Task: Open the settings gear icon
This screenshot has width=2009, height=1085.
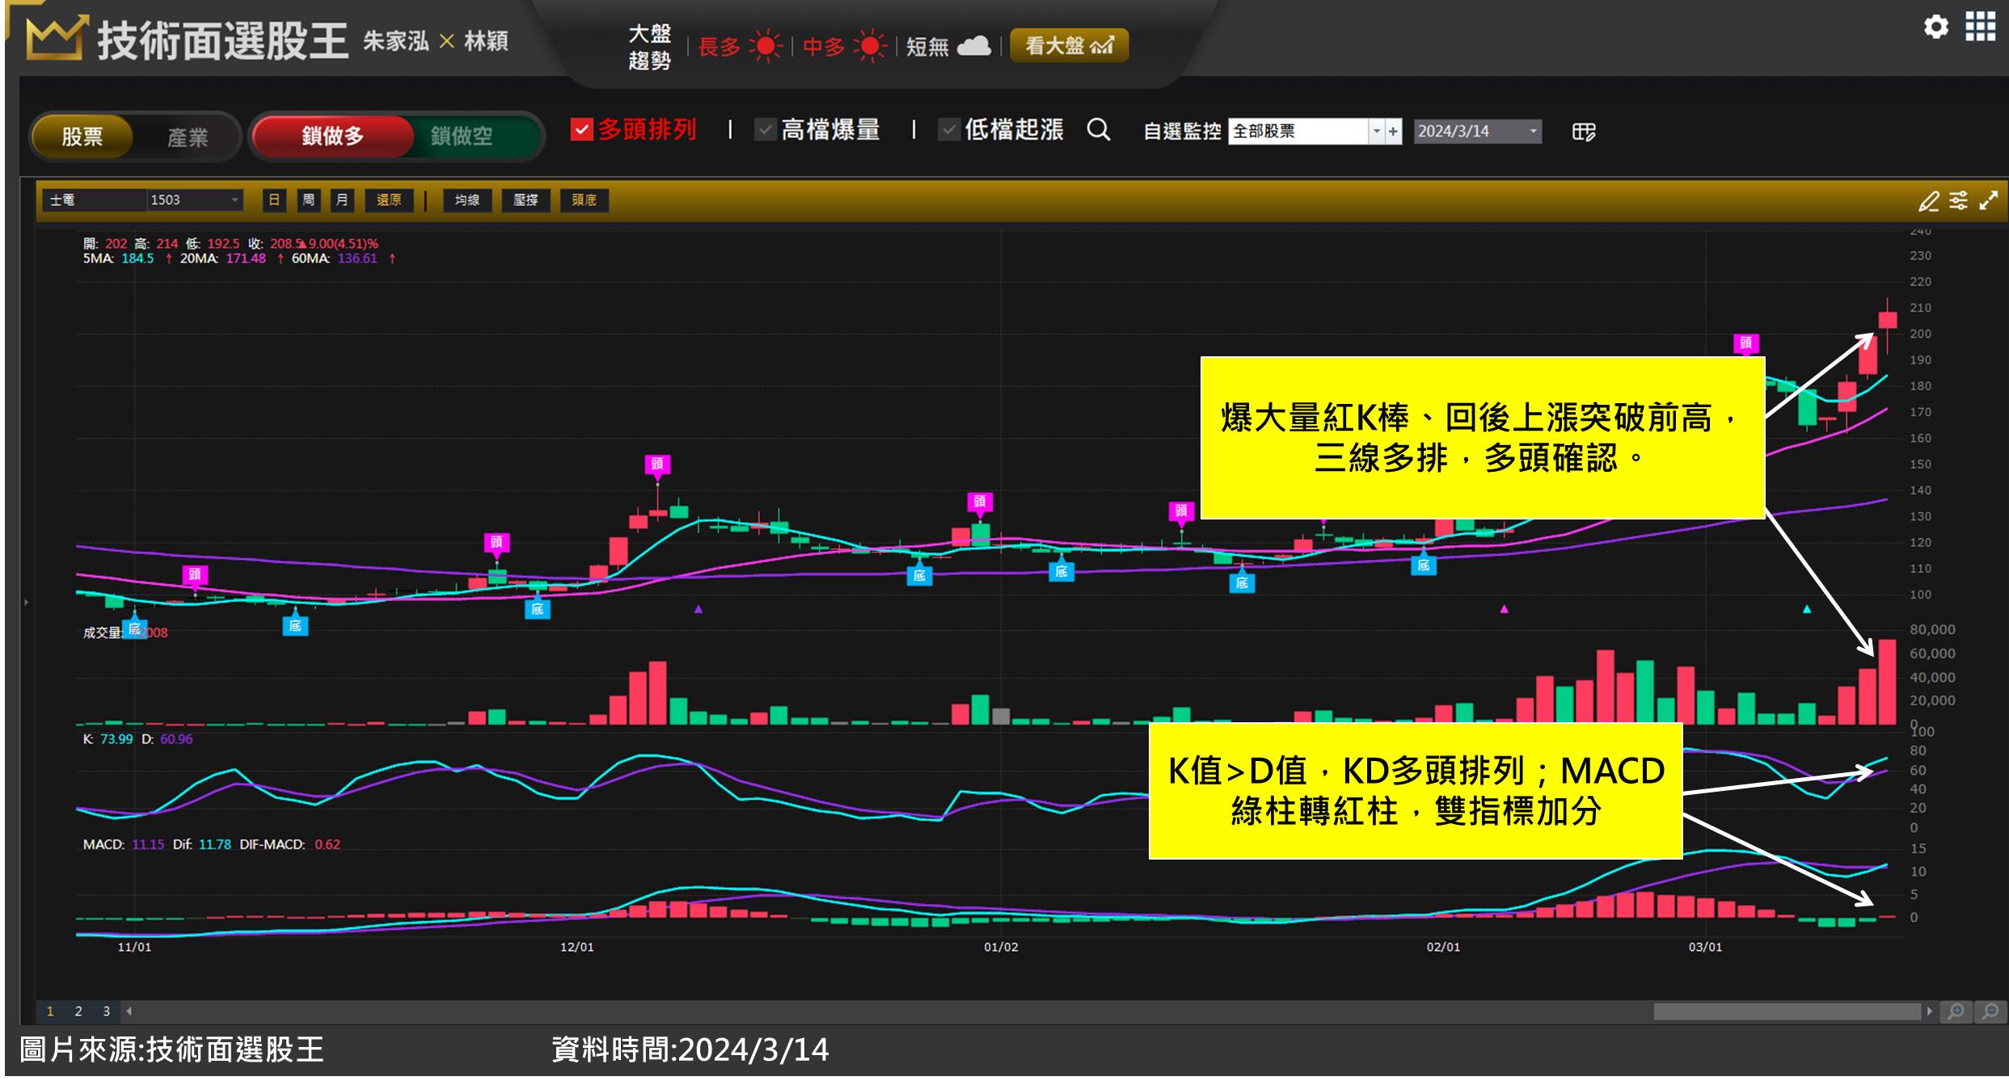Action: pyautogui.click(x=1935, y=27)
